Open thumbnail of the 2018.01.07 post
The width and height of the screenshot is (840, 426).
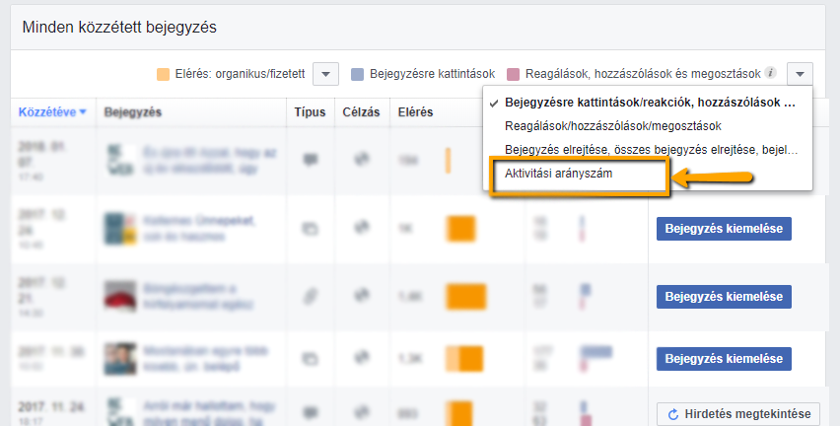(120, 160)
